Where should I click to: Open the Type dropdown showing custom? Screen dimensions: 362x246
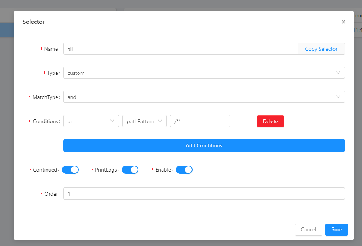coord(204,73)
